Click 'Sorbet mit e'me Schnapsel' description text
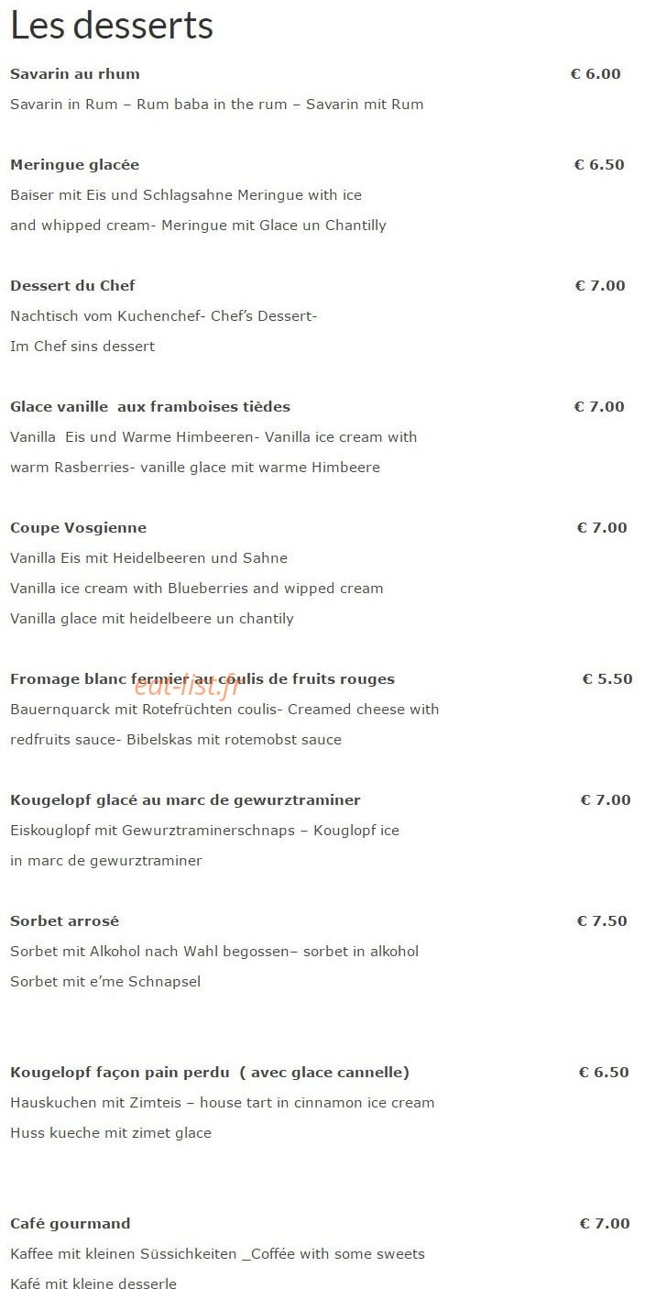Screen dimensions: 645x1289 pyautogui.click(x=105, y=981)
